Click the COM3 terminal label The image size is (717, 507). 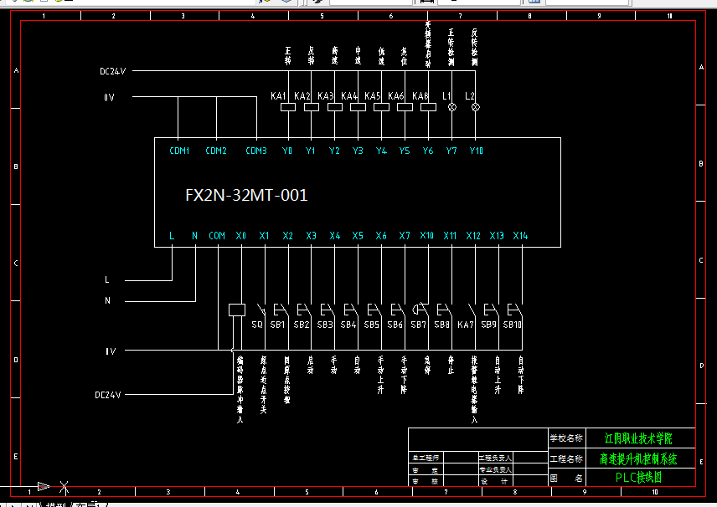pyautogui.click(x=256, y=151)
